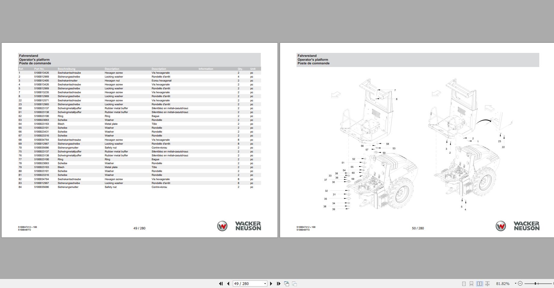The height and width of the screenshot is (288, 554).
Task: Click 'Contre-écrou' in row 84
Action: (159, 187)
